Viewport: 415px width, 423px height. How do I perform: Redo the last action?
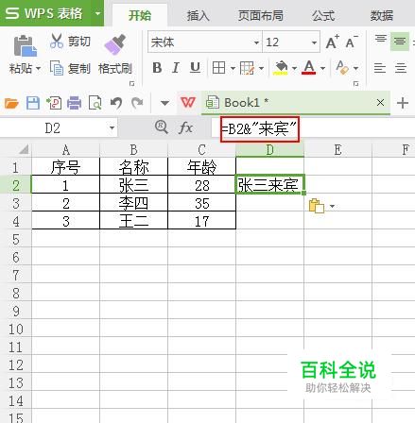tap(137, 103)
